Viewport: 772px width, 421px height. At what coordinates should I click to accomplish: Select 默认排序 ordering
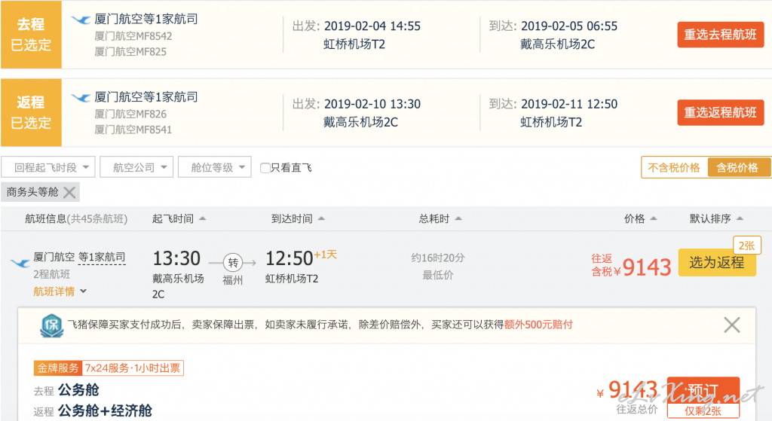point(716,219)
